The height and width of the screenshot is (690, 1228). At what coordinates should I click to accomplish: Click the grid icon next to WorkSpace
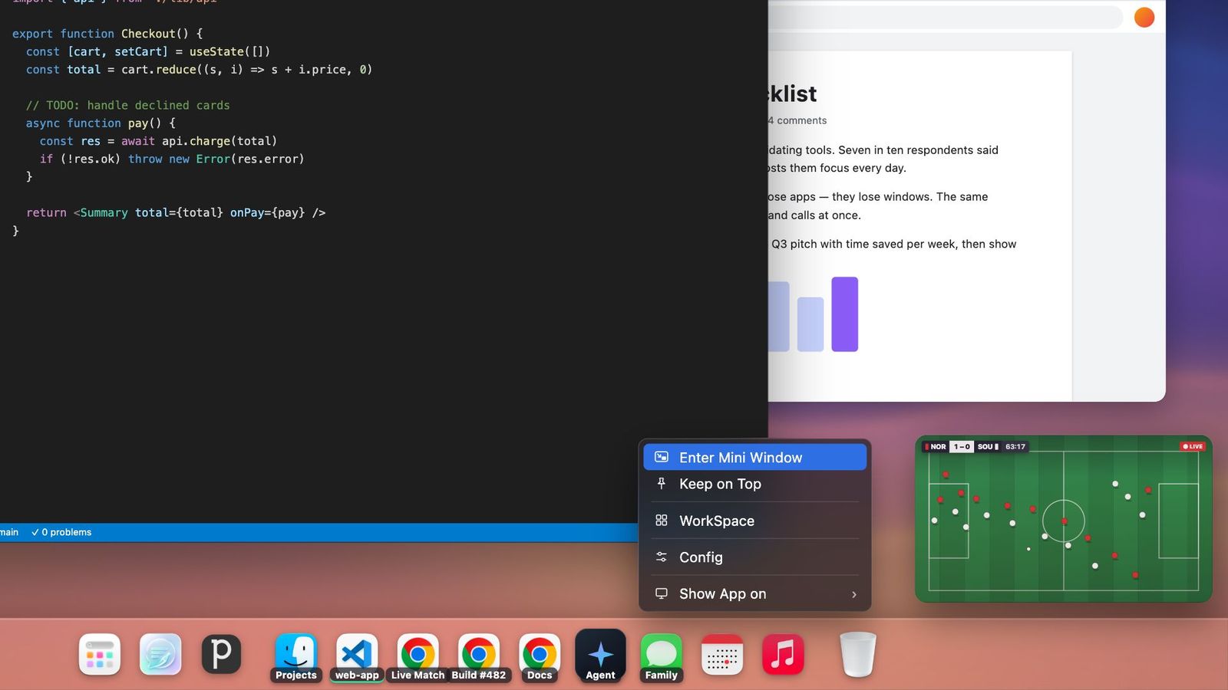pyautogui.click(x=661, y=520)
